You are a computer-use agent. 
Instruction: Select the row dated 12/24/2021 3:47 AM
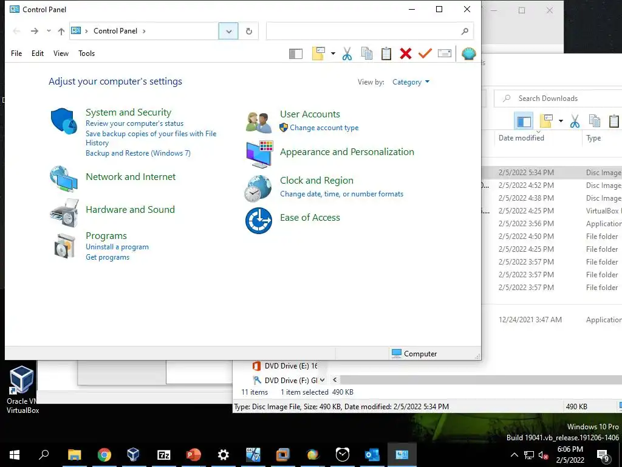[552, 320]
